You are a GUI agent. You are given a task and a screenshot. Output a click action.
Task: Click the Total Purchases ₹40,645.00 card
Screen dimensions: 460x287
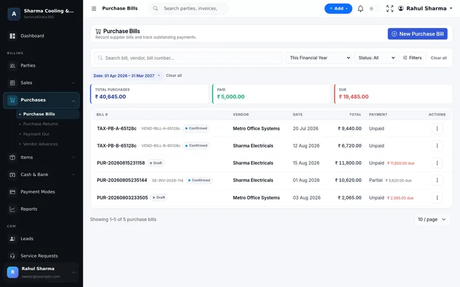(149, 94)
